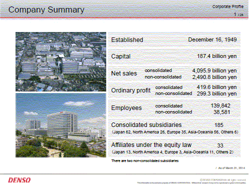Click the 419.6 billion yen figure
Viewport: 249px width, 186px height.
pos(216,87)
